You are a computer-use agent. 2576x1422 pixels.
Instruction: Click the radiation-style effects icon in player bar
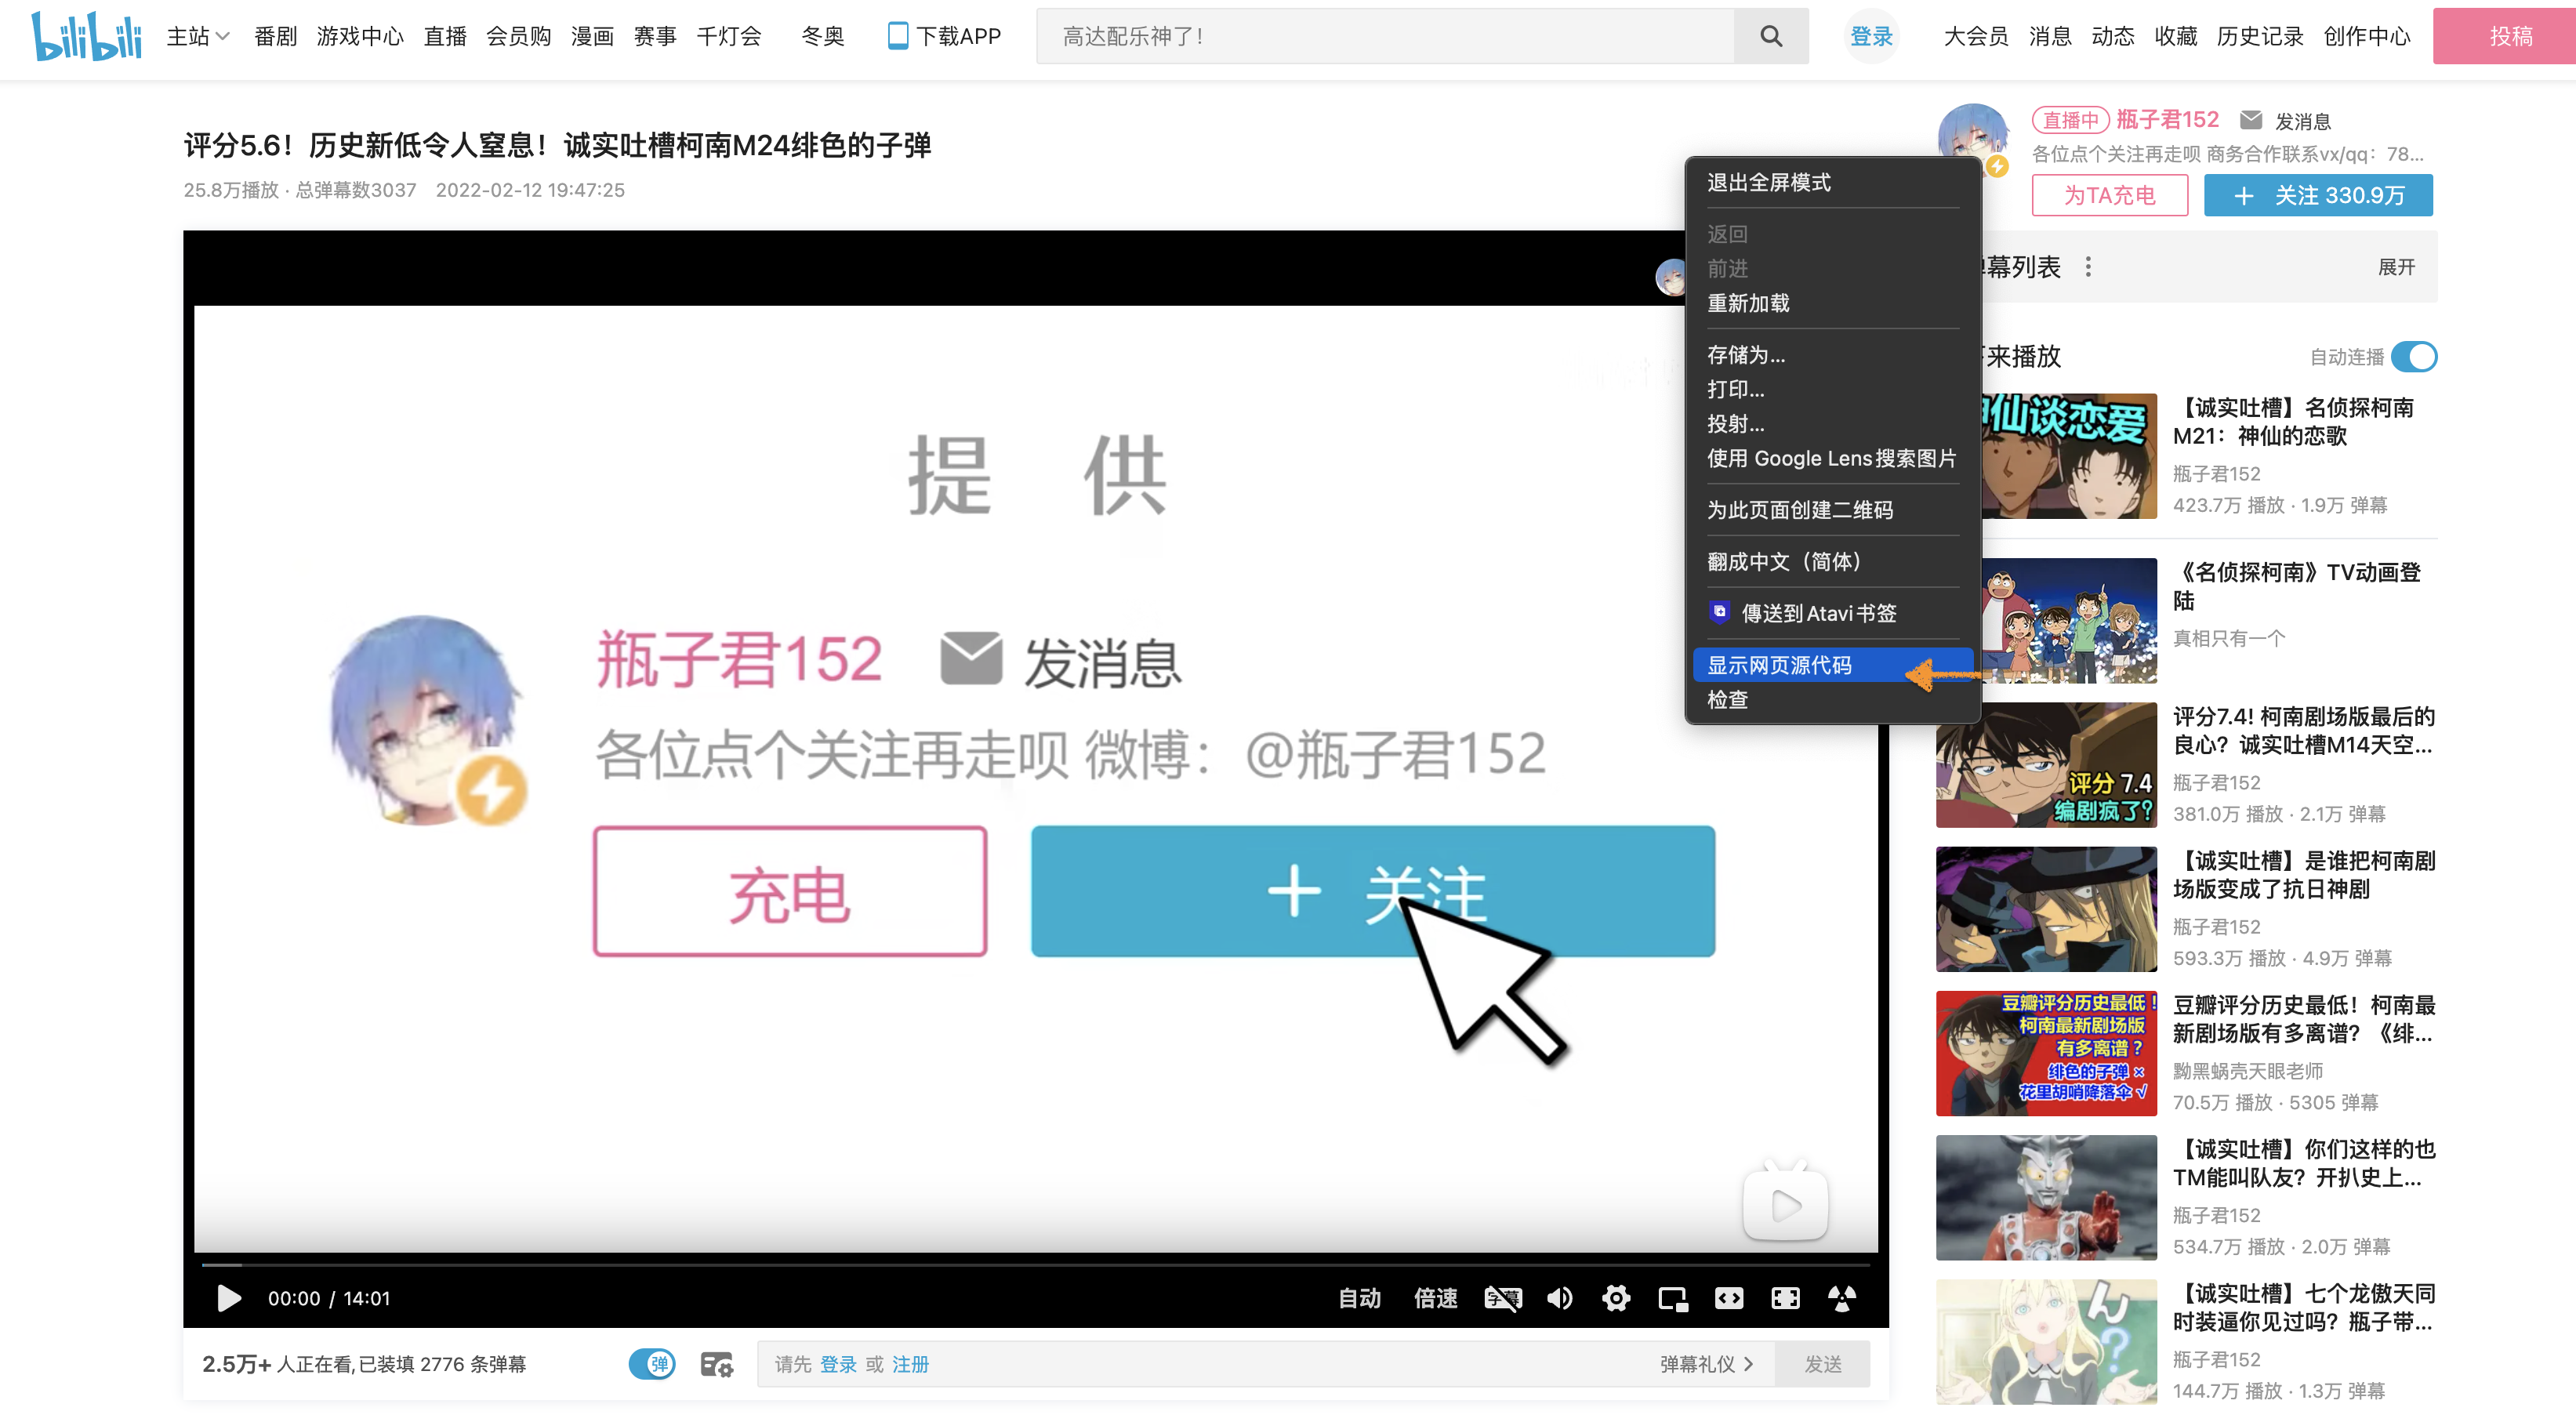coord(1842,1298)
